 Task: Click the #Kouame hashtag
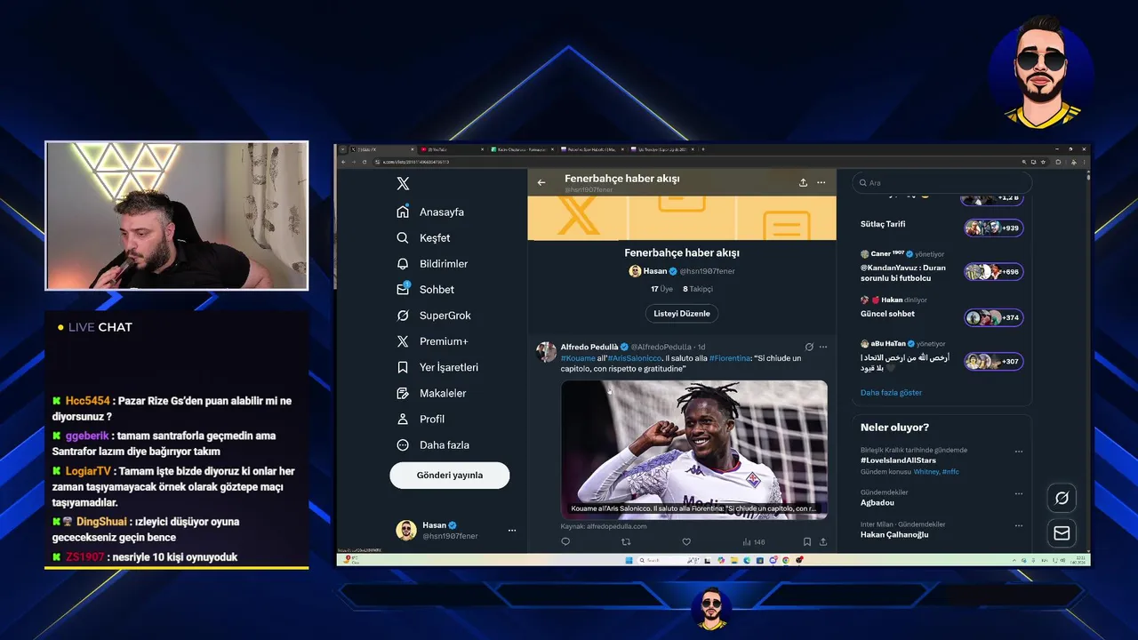pyautogui.click(x=578, y=357)
